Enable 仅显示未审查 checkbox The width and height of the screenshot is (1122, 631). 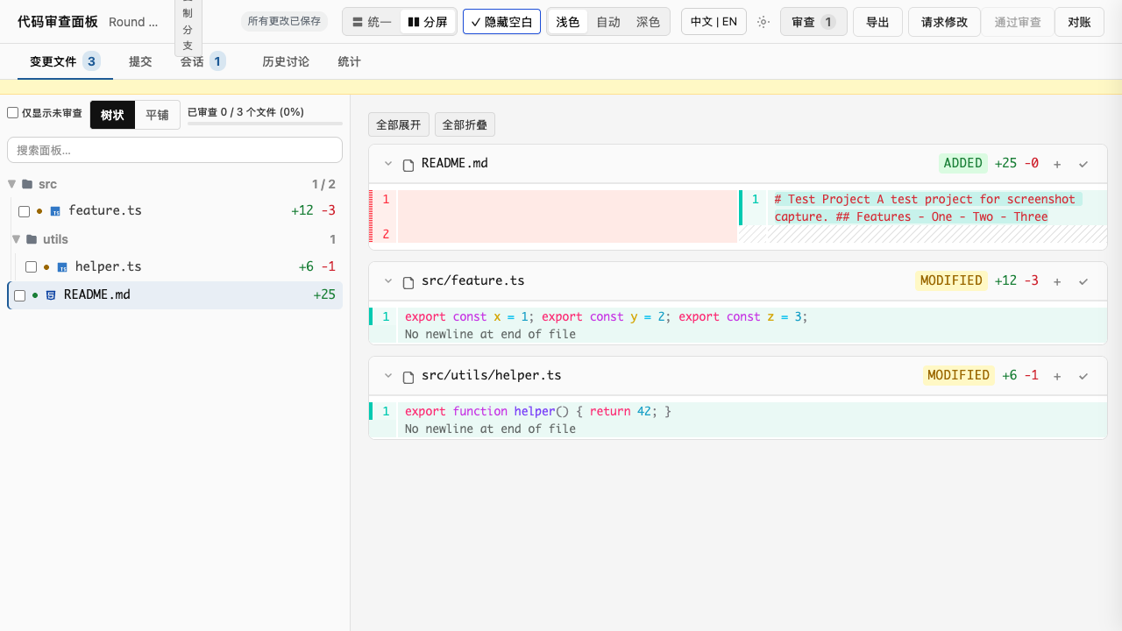tap(13, 113)
